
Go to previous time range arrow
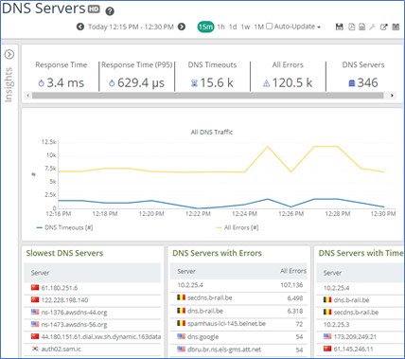[80, 27]
